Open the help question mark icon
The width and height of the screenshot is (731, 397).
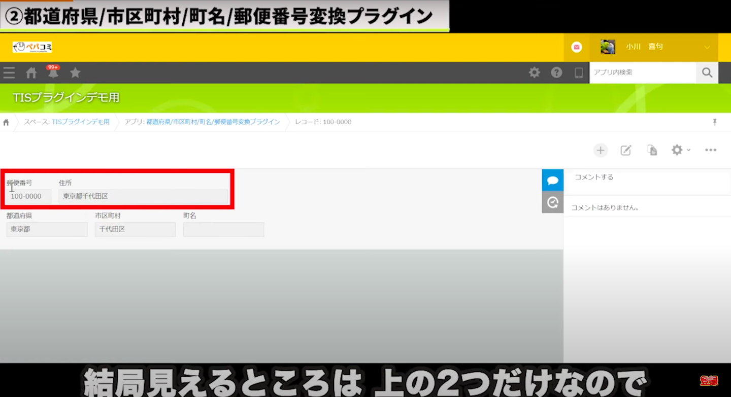point(557,73)
